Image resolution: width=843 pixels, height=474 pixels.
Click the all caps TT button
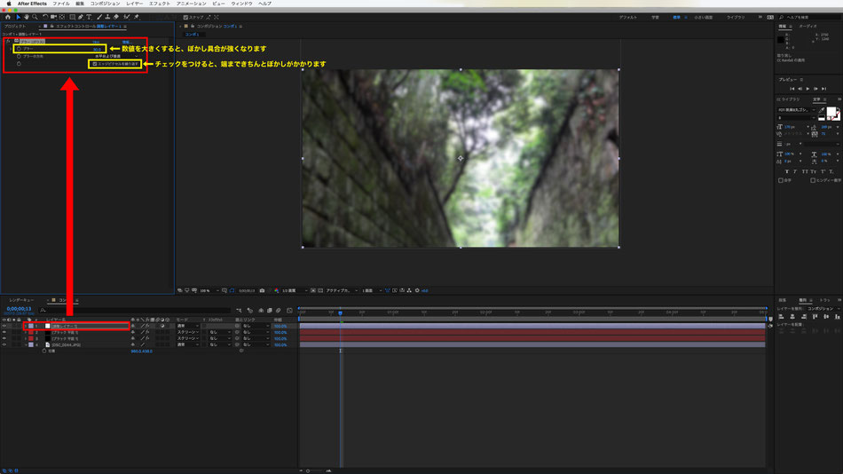(805, 171)
